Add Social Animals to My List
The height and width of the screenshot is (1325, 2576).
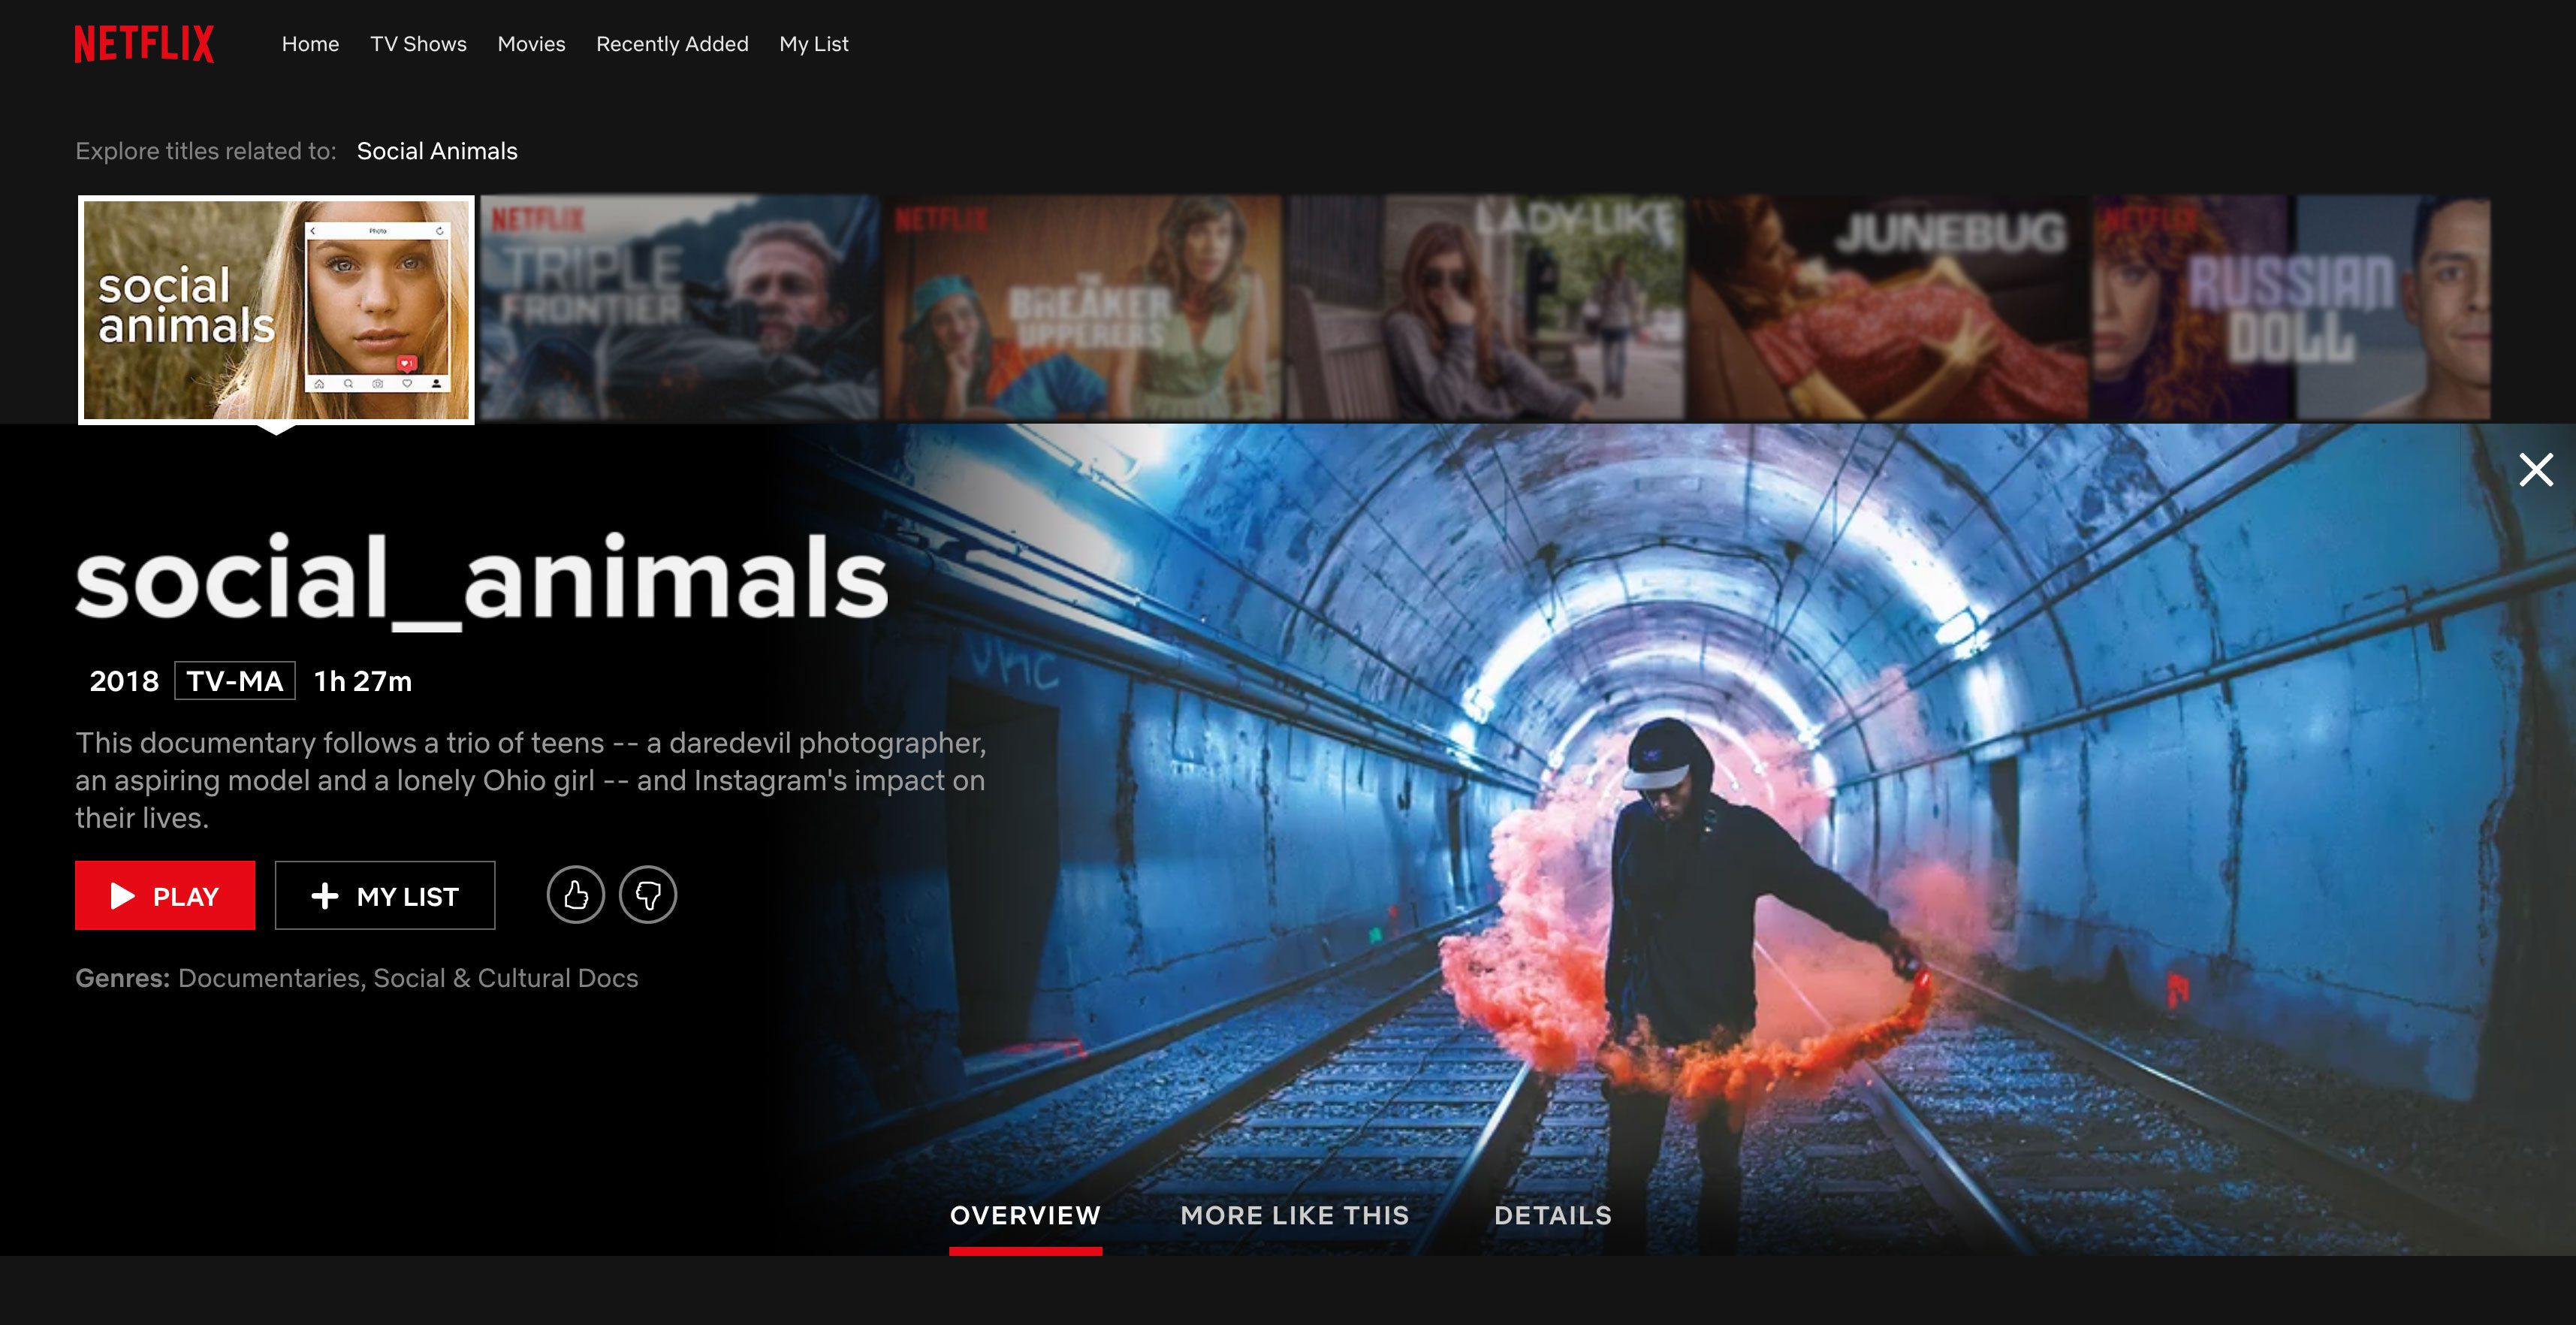(385, 896)
